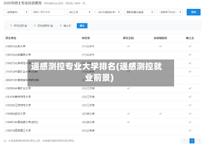Click (11)北京市 in the 北京大学 row
Image resolution: width=202 pixels, height=146 pixels.
(88, 46)
